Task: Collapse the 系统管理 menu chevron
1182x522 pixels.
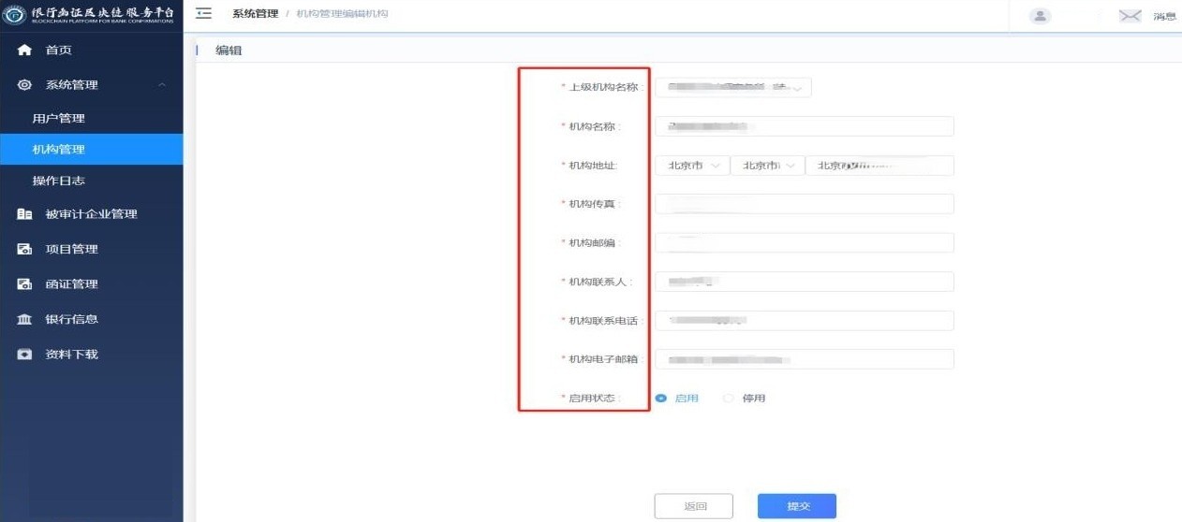Action: click(x=162, y=85)
